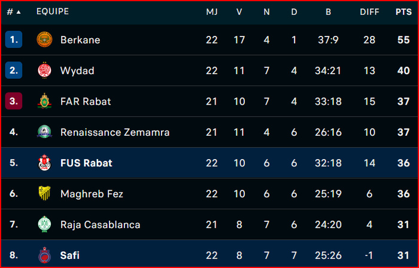This screenshot has width=419, height=268.
Task: Sort standings by PTS column header
Action: 403,12
